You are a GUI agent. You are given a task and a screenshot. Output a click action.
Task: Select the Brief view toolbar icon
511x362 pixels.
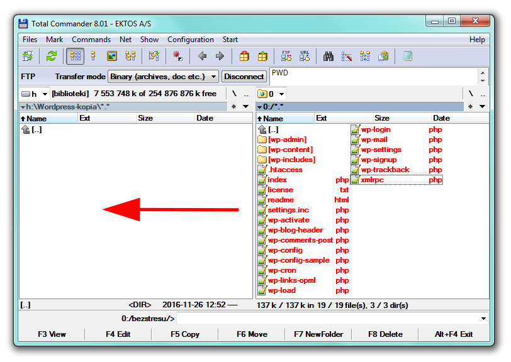click(x=76, y=57)
